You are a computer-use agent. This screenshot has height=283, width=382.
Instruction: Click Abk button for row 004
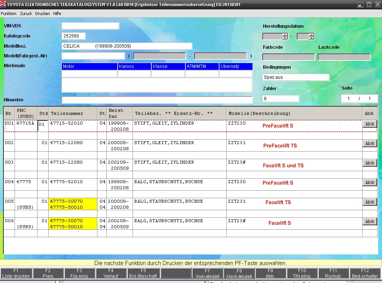pos(370,182)
